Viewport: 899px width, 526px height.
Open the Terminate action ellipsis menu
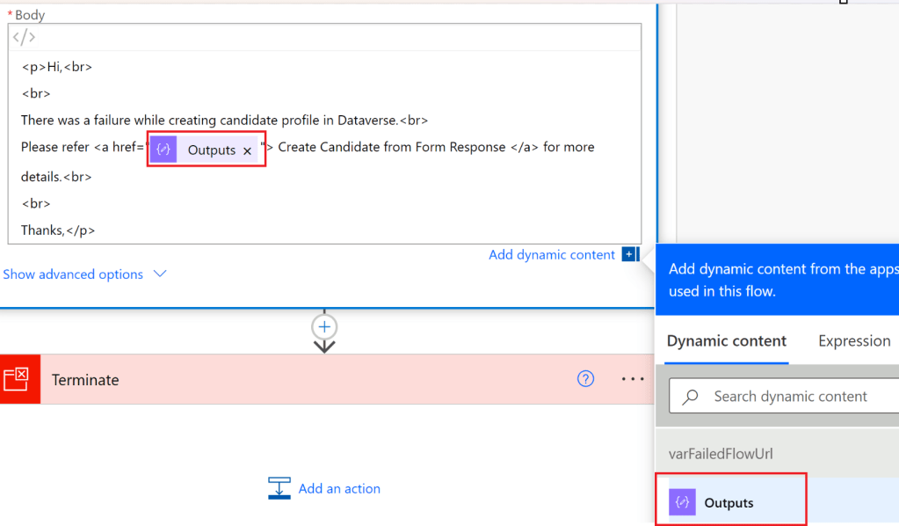(x=633, y=379)
